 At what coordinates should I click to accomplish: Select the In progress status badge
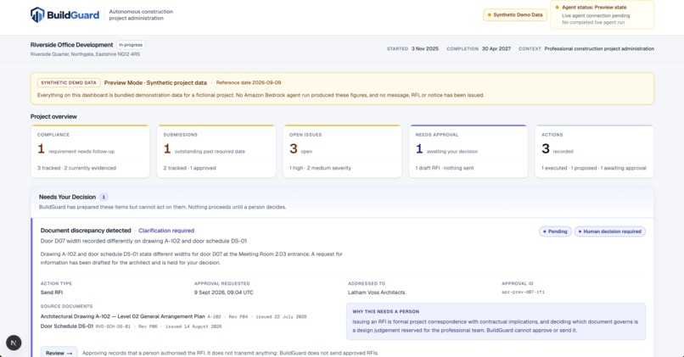[x=131, y=45]
